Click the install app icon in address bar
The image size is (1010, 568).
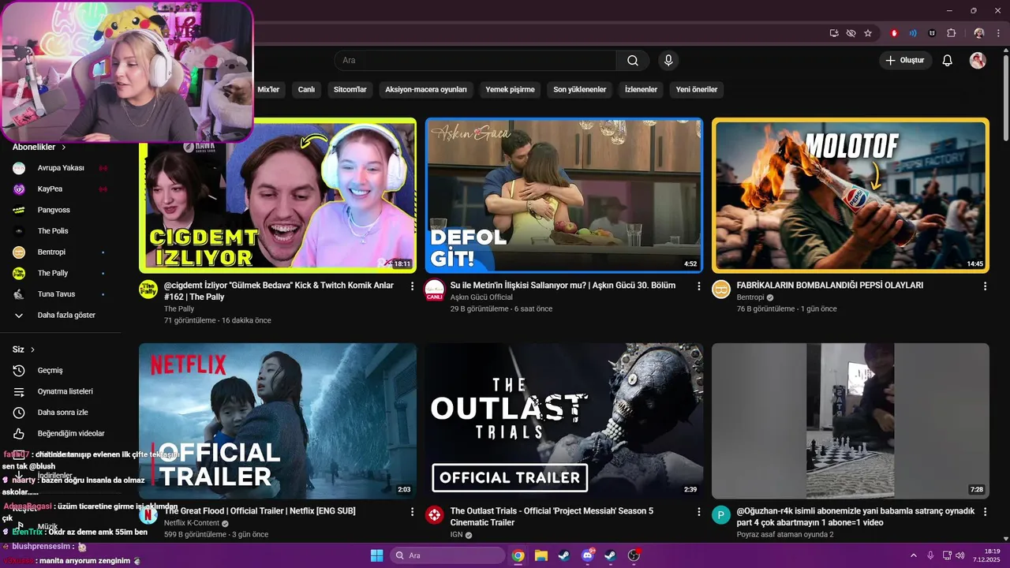(834, 33)
